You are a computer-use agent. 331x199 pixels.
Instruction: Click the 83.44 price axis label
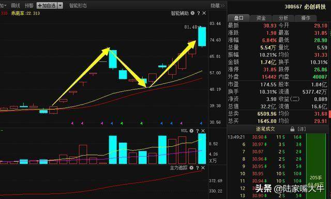pos(215,23)
